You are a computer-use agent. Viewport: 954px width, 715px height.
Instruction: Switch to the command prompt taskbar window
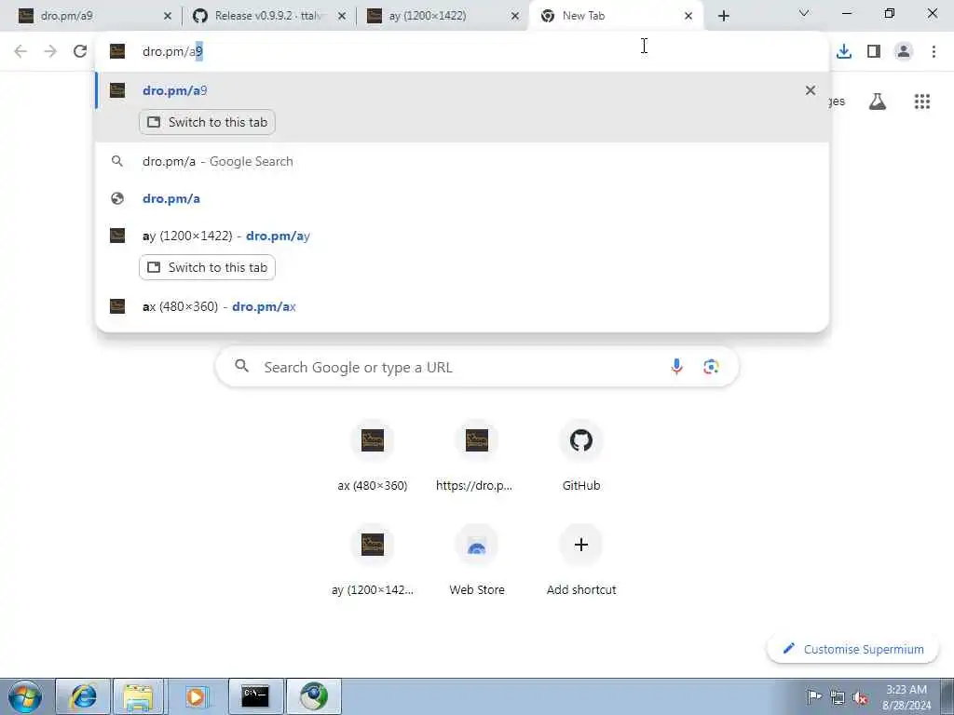pyautogui.click(x=255, y=696)
